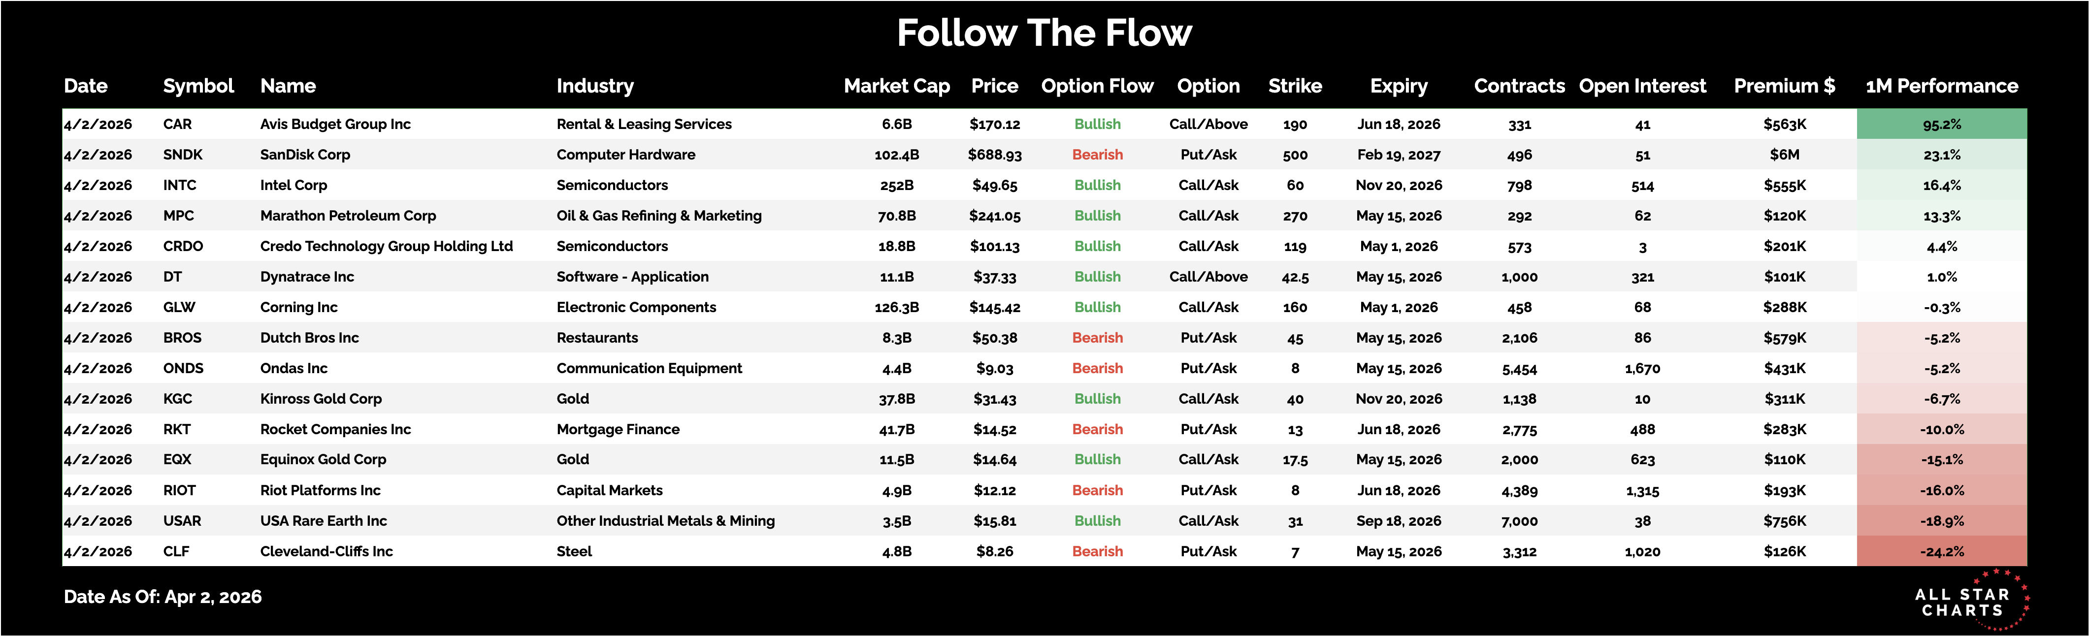
Task: Click the Option Flow column header
Action: pos(1096,86)
